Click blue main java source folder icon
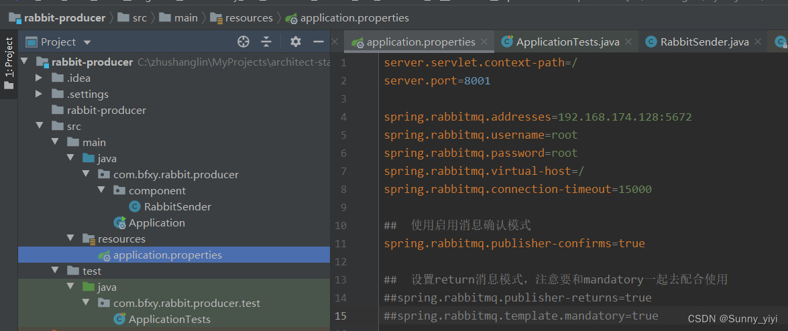Image resolution: width=788 pixels, height=331 pixels. click(x=89, y=158)
